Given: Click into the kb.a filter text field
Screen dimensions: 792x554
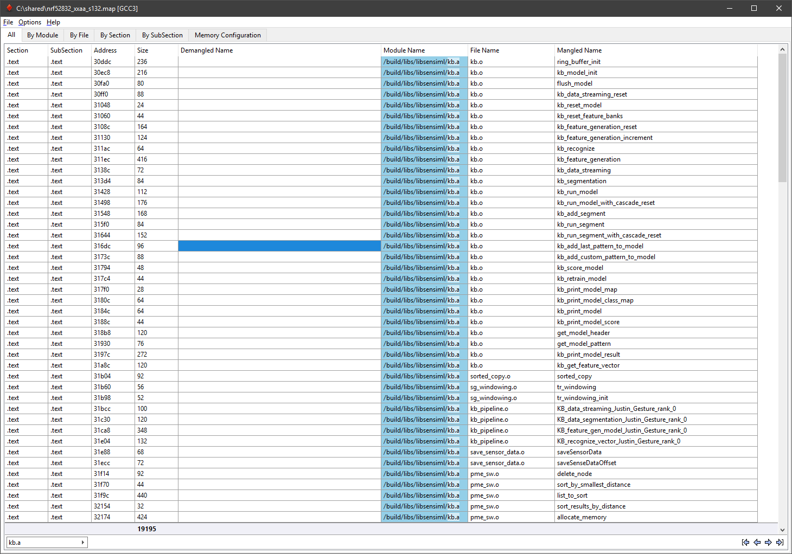Looking at the screenshot, I should click(x=43, y=542).
